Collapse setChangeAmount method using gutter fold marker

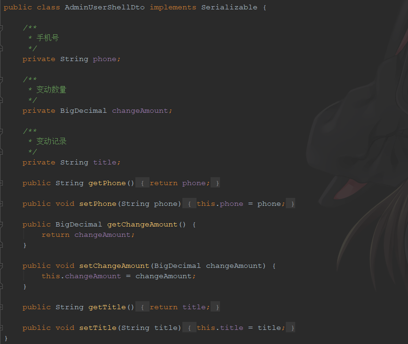click(x=1, y=266)
